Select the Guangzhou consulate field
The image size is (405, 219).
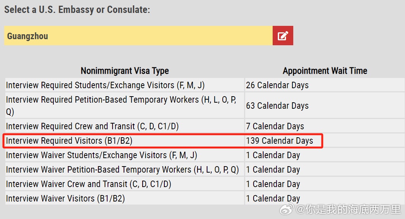coord(138,36)
